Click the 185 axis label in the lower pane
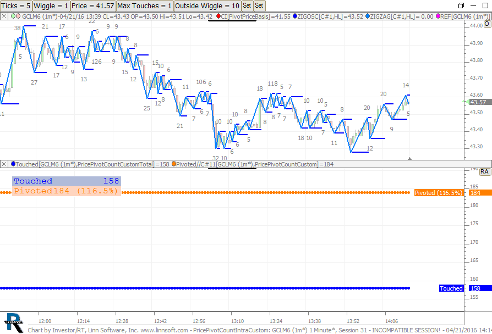 coord(474,187)
